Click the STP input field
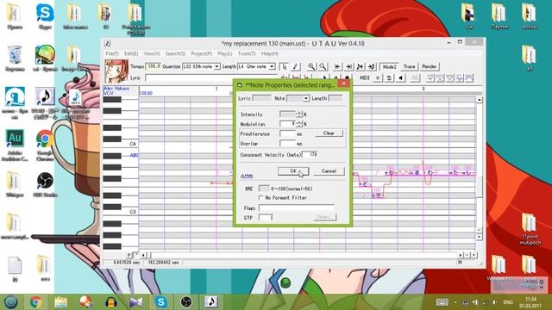This screenshot has width=552, height=310. point(266,218)
